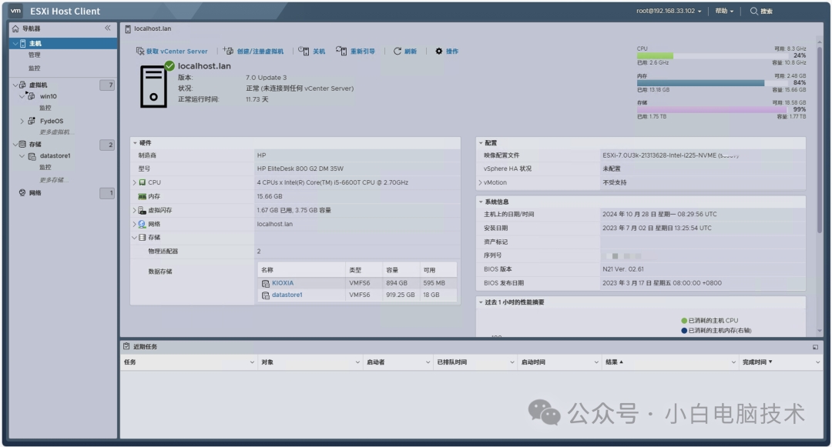Open the 操作 actions gear menu

click(x=446, y=52)
